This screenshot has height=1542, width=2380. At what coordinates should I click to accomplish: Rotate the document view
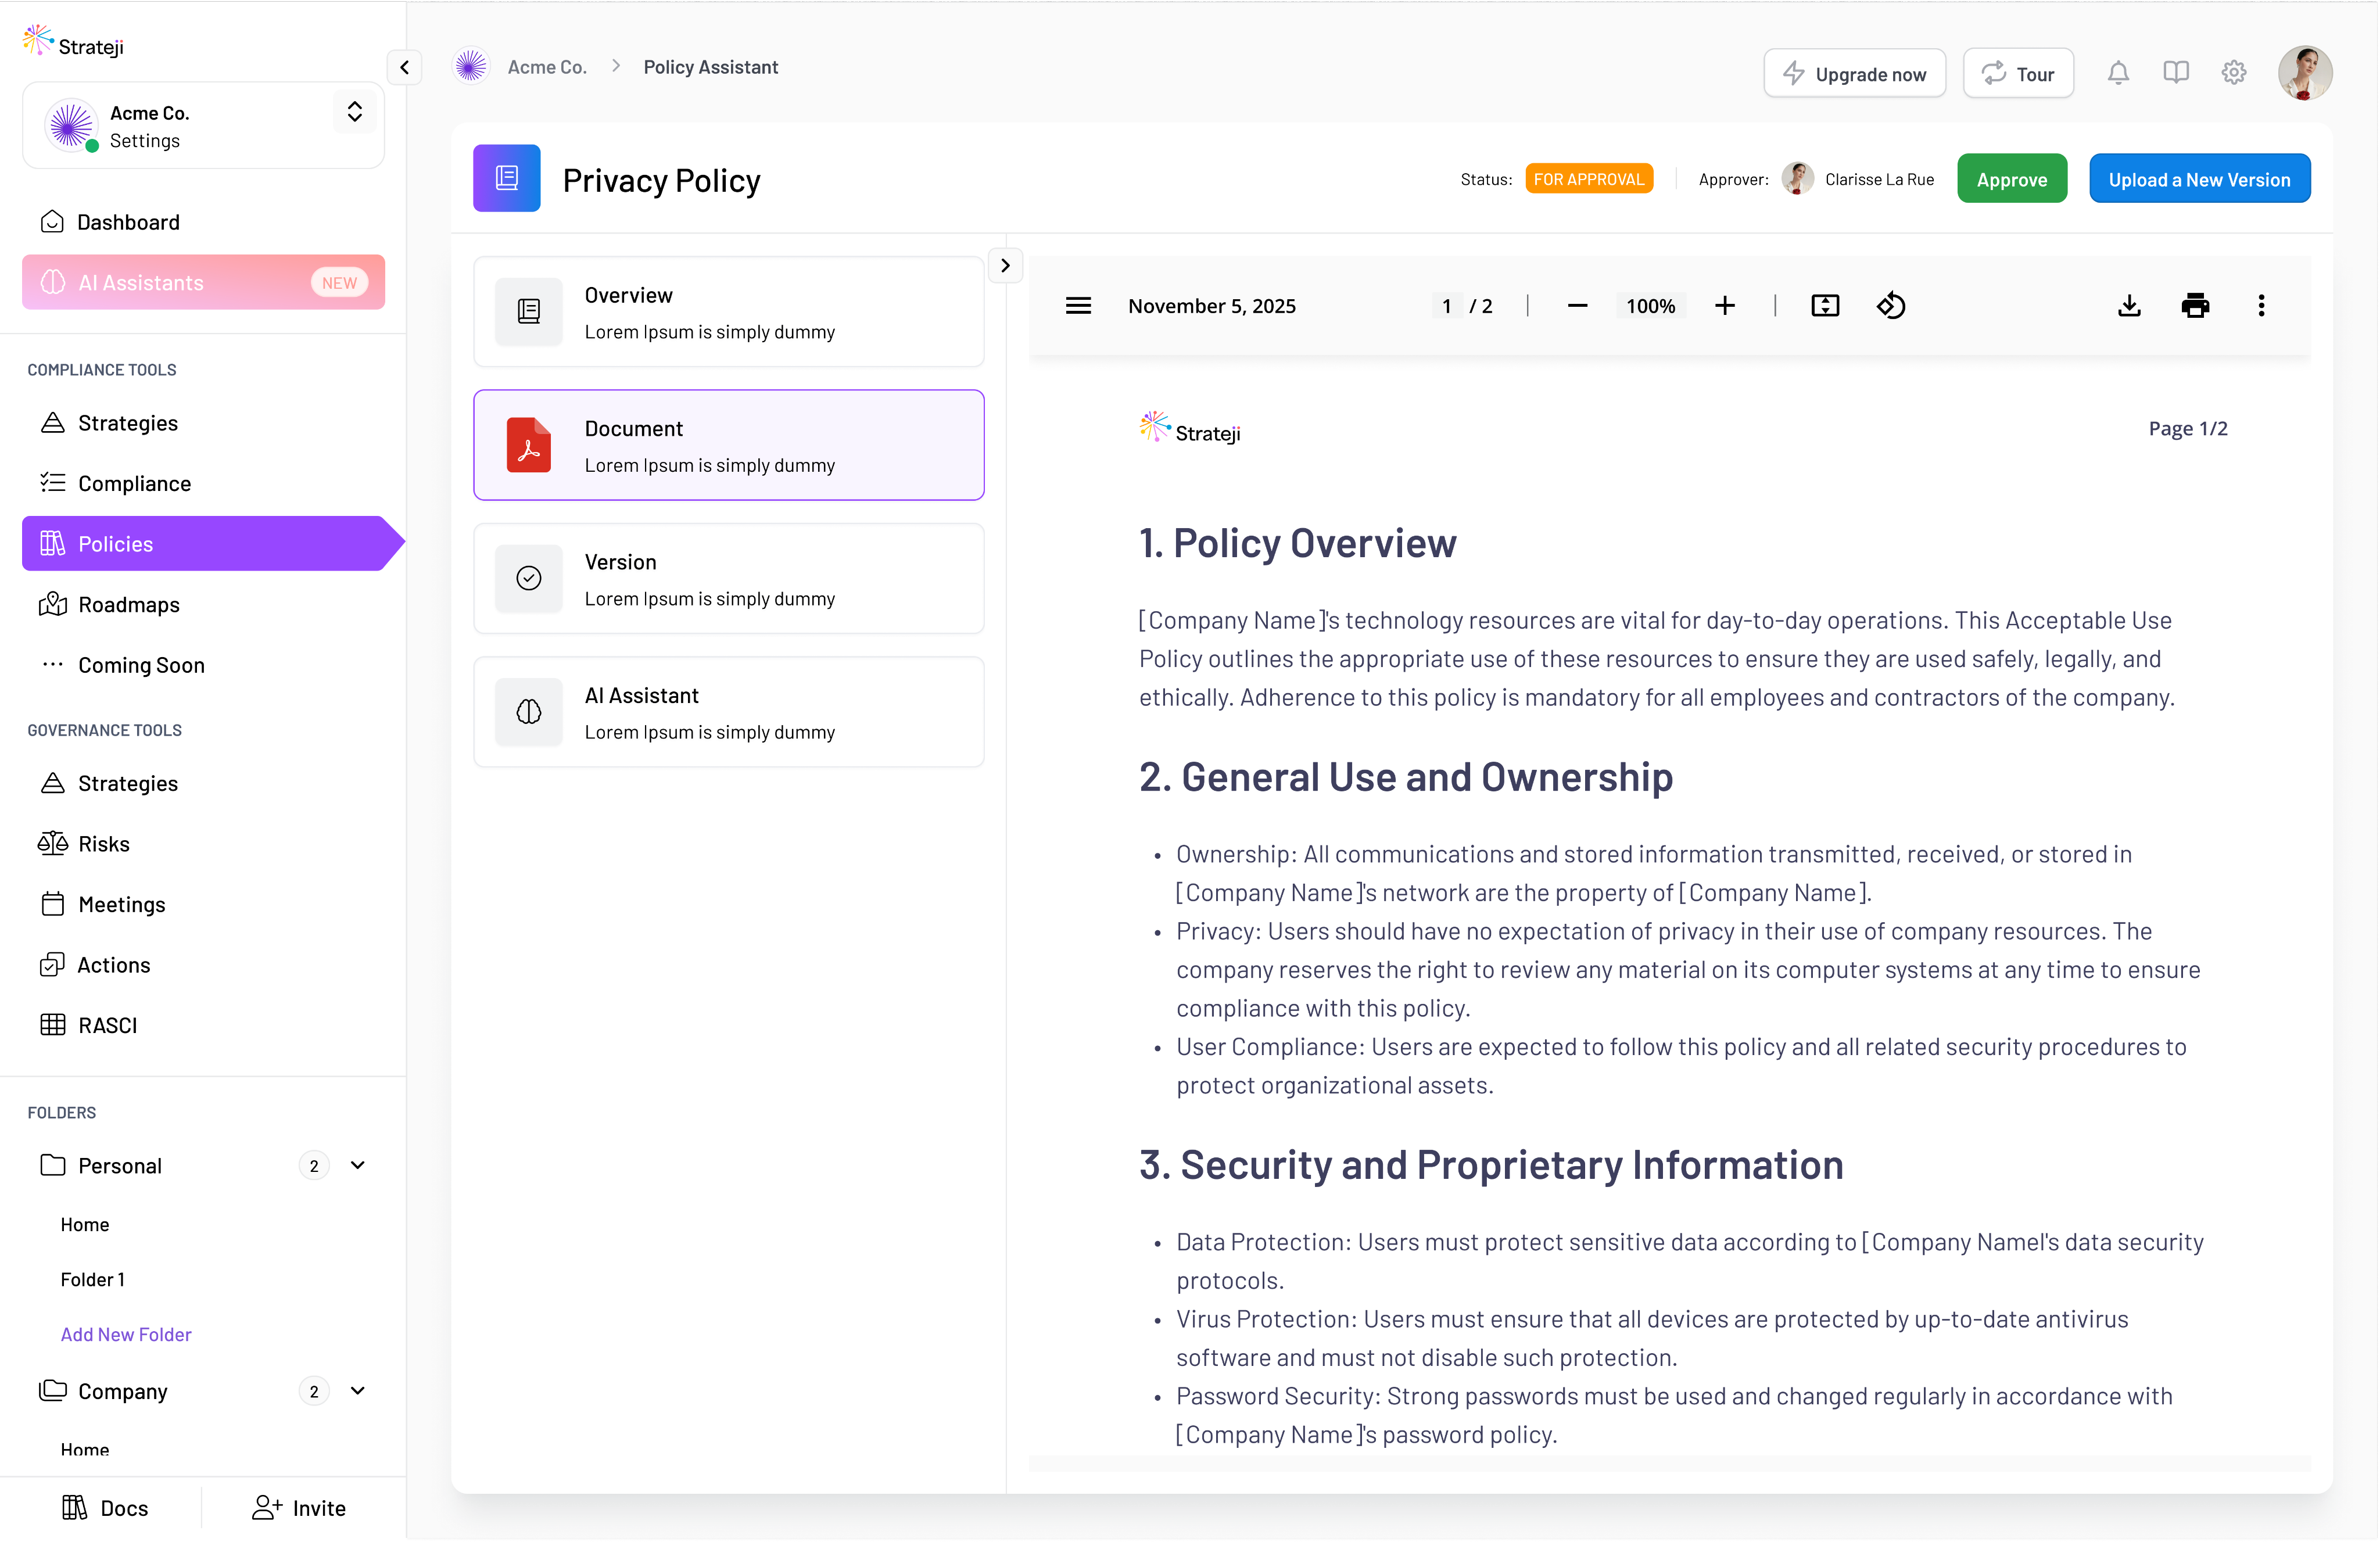[1890, 306]
